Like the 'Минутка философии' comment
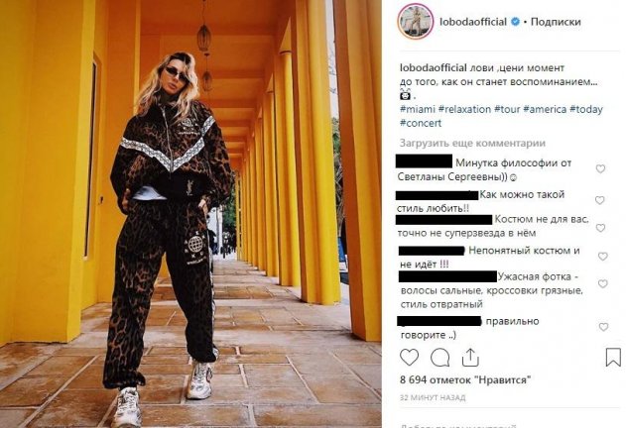Screen dimensions: 626x428 [x=600, y=168]
